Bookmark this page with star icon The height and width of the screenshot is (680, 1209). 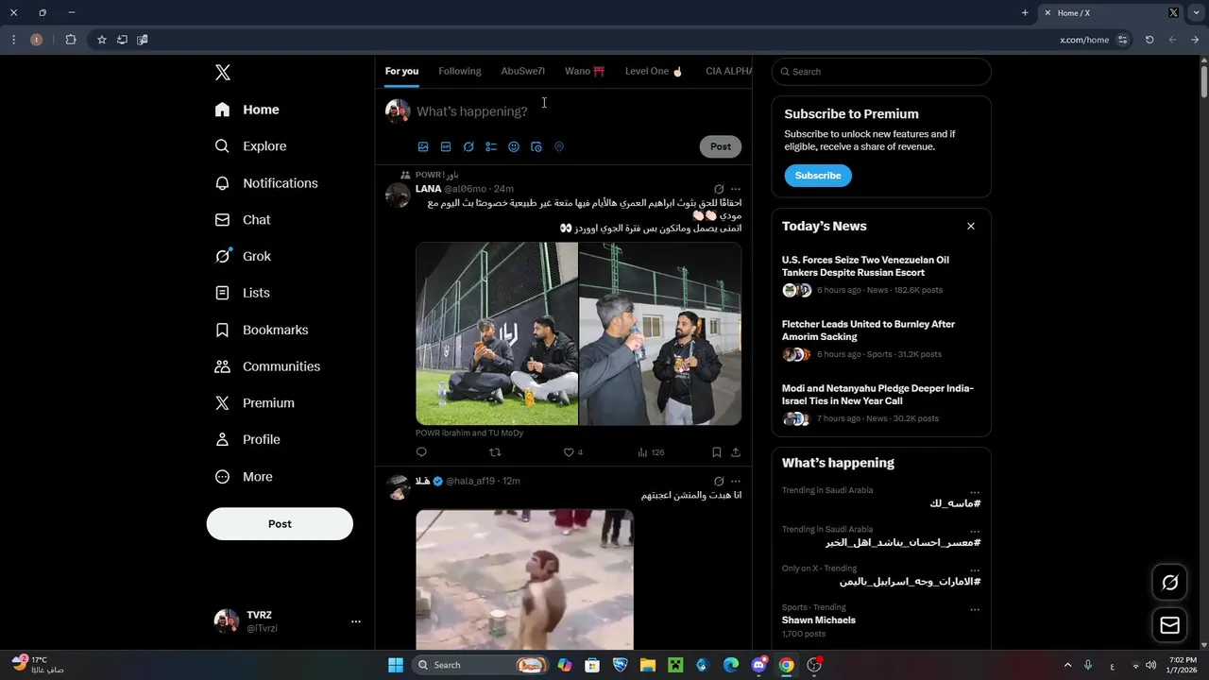[x=102, y=40]
